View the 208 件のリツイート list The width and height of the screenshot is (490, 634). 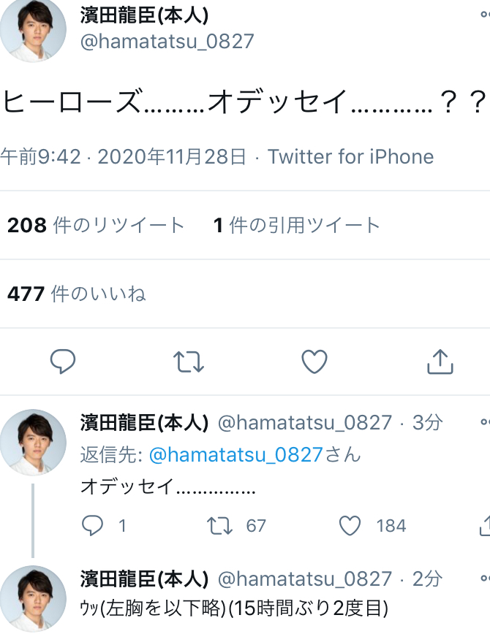tap(96, 226)
